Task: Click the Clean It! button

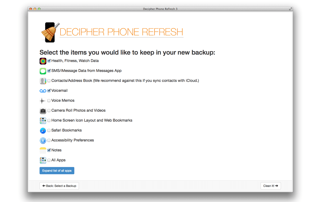Action: 271,186
